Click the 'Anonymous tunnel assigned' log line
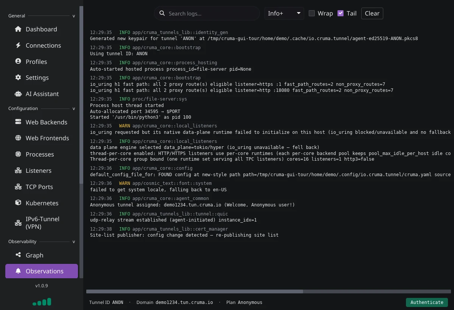This screenshot has height=310, width=454. pos(192,205)
